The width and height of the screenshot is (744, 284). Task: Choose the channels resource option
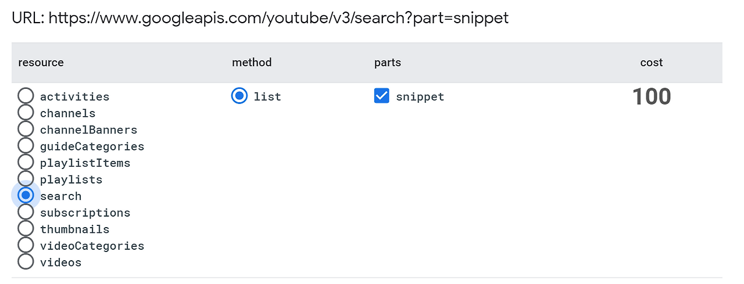tap(26, 113)
